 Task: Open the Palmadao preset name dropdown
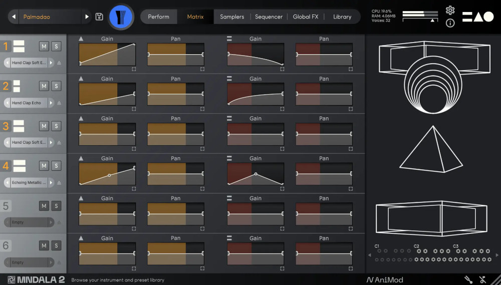click(x=50, y=17)
